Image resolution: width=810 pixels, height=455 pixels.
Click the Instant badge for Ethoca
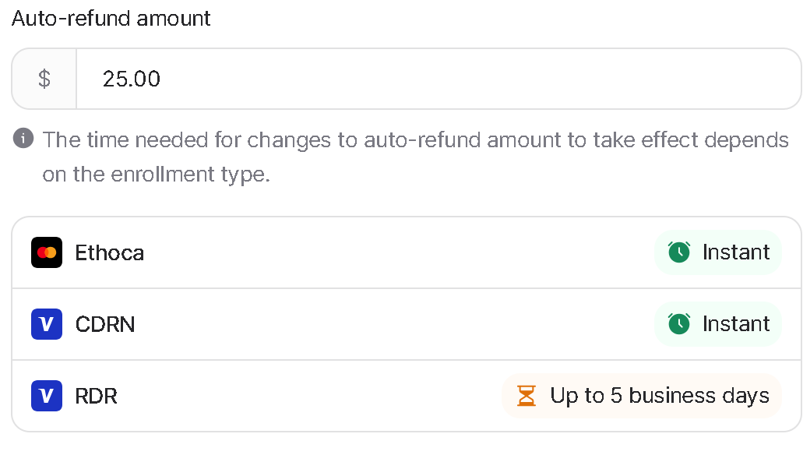point(718,252)
